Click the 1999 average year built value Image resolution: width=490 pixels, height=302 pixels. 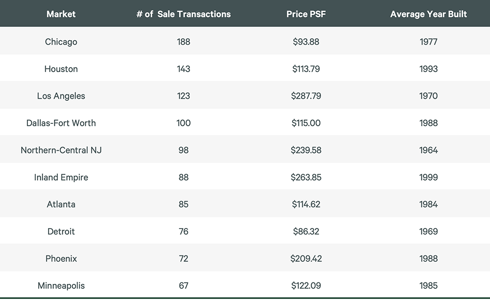pyautogui.click(x=428, y=177)
